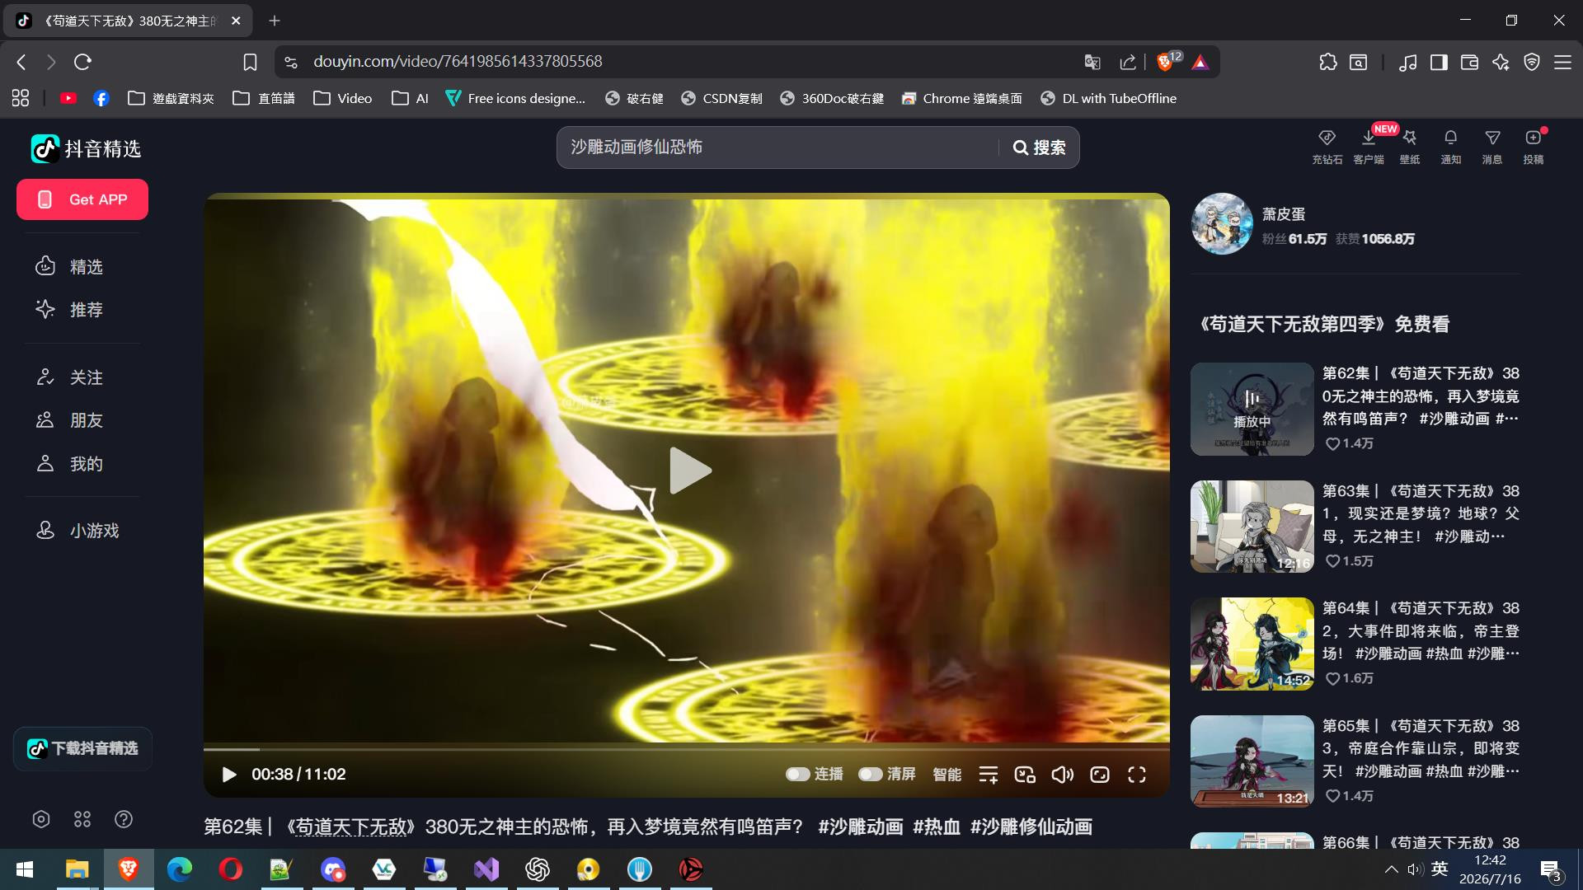Open the settings hexagon icon in sidebar
Screen dimensions: 1583x890
click(x=41, y=819)
